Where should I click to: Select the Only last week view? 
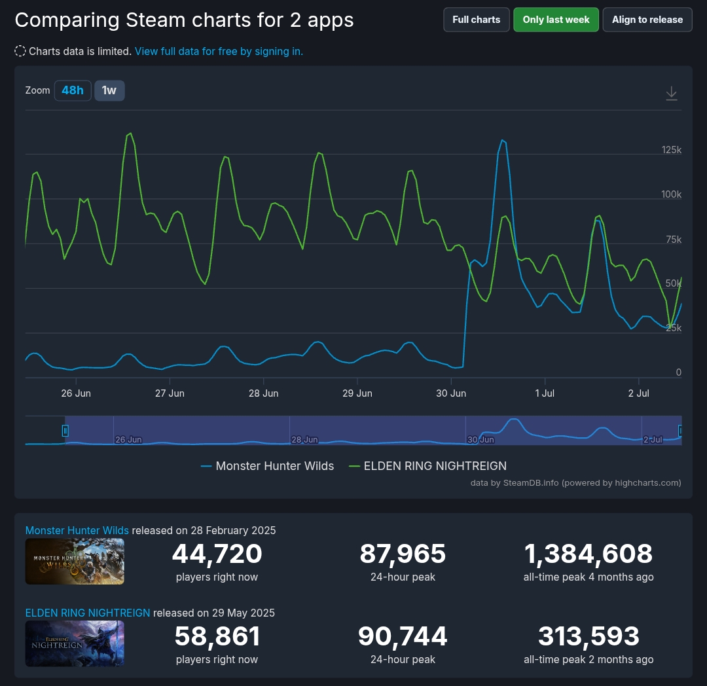tap(556, 20)
